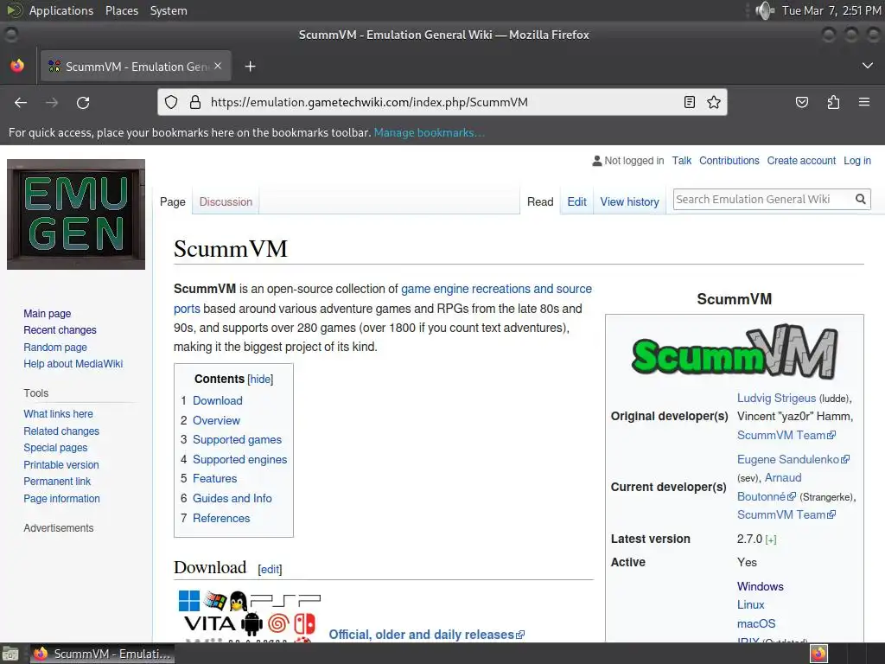885x664 pixels.
Task: Jump to Download section in contents
Action: click(x=217, y=400)
